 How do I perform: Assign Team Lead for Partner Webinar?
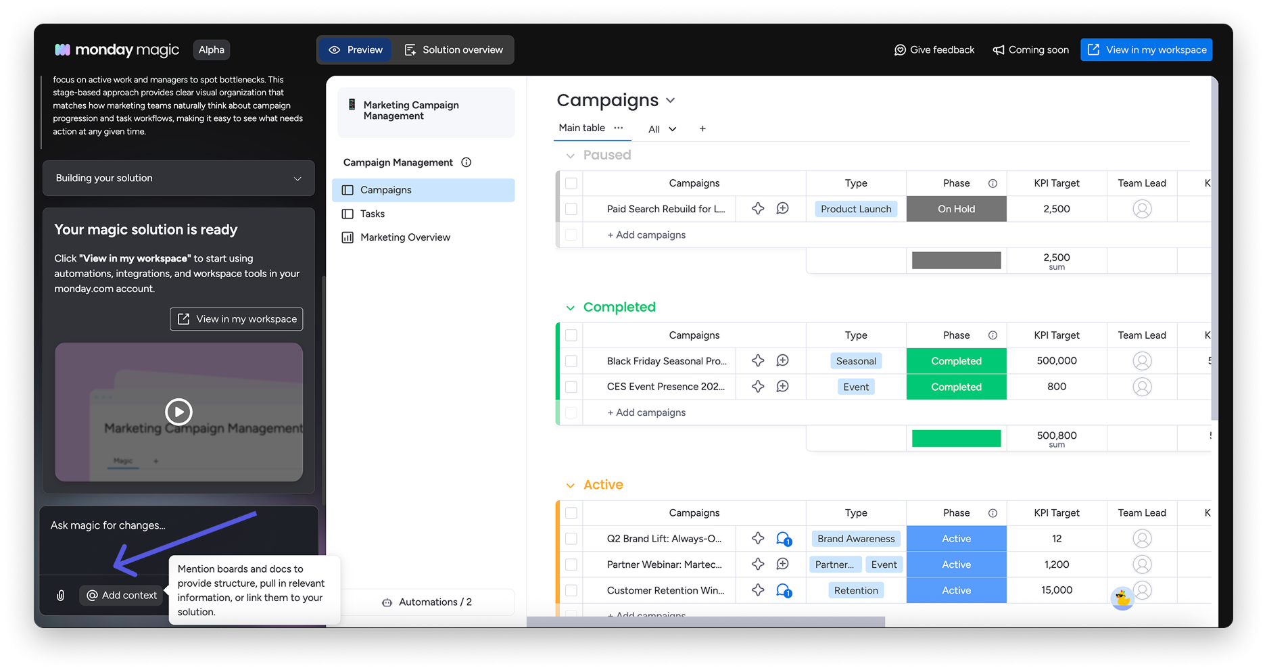point(1142,565)
